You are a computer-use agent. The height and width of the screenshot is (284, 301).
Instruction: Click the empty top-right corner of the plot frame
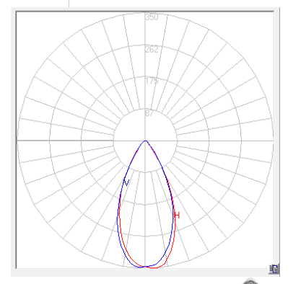click(x=265, y=19)
